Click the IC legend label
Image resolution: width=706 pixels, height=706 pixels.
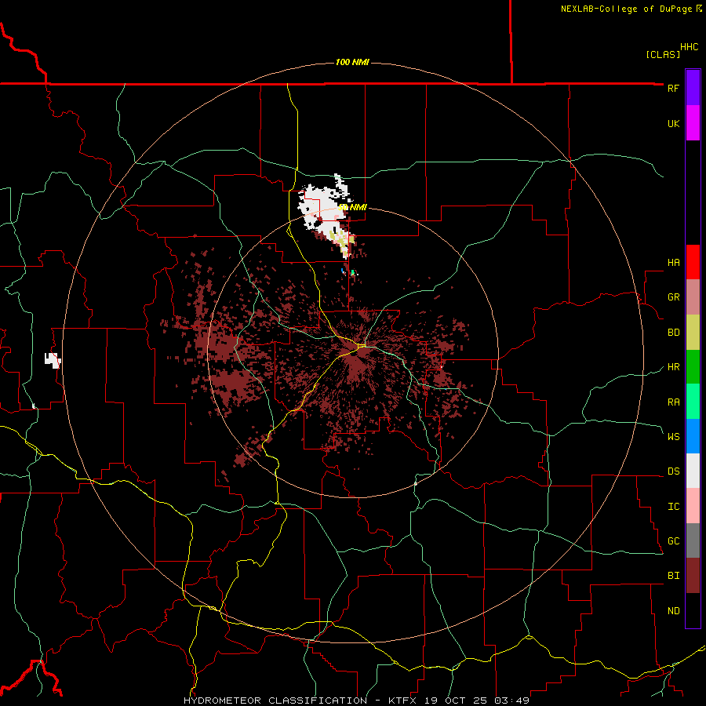coord(673,507)
